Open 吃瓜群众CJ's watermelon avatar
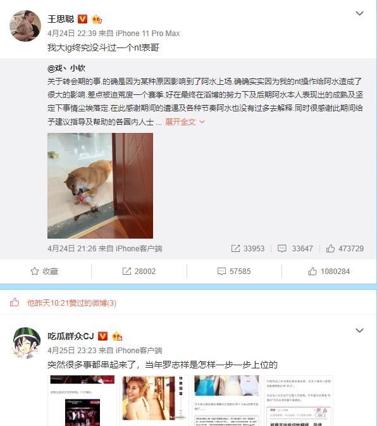This screenshot has width=377, height=426. point(26,343)
